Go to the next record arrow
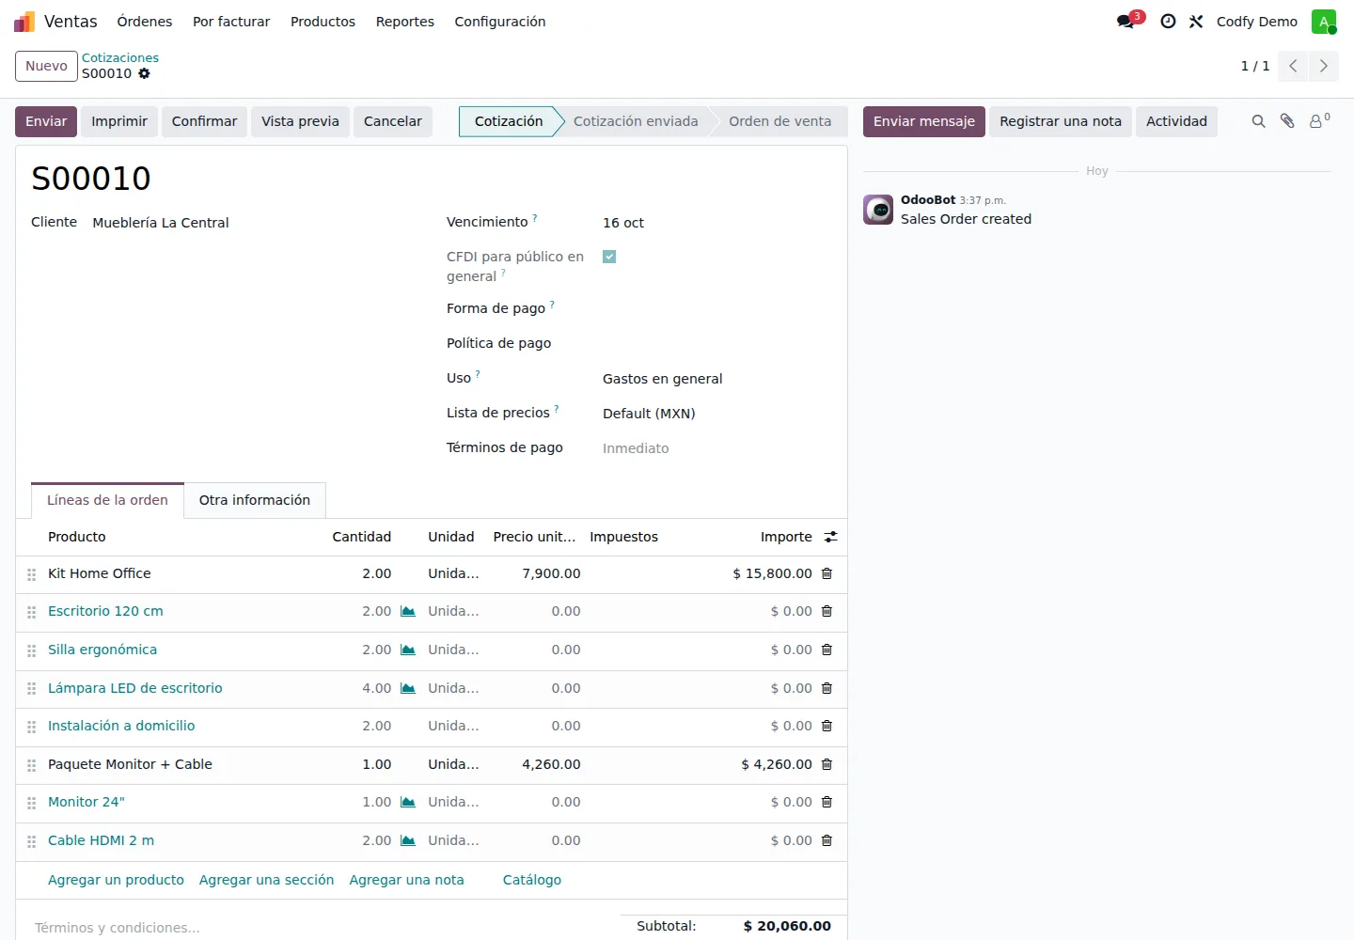Screen dimensions: 1354x940 1324,66
